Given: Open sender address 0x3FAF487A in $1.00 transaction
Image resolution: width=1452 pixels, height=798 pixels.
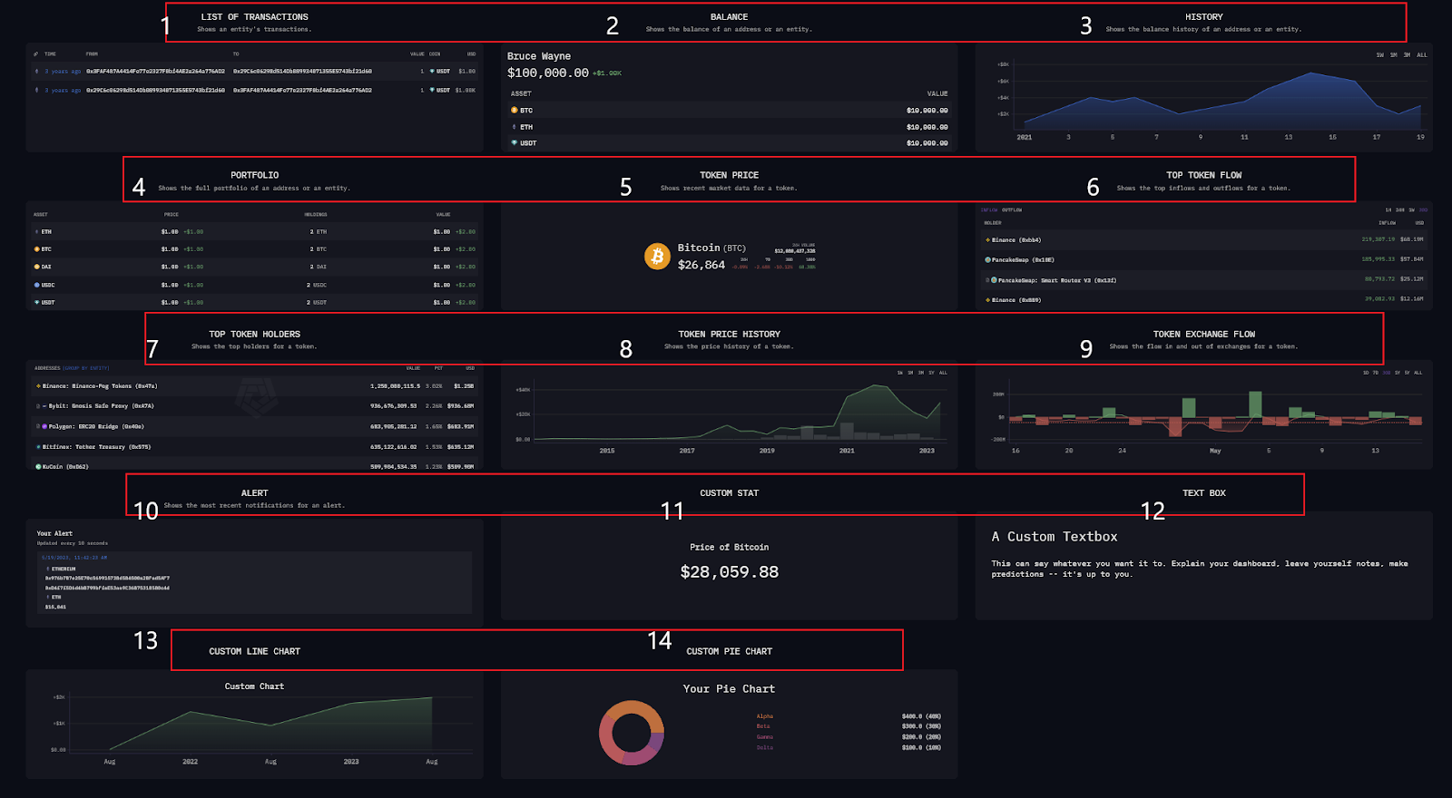Looking at the screenshot, I should [155, 71].
